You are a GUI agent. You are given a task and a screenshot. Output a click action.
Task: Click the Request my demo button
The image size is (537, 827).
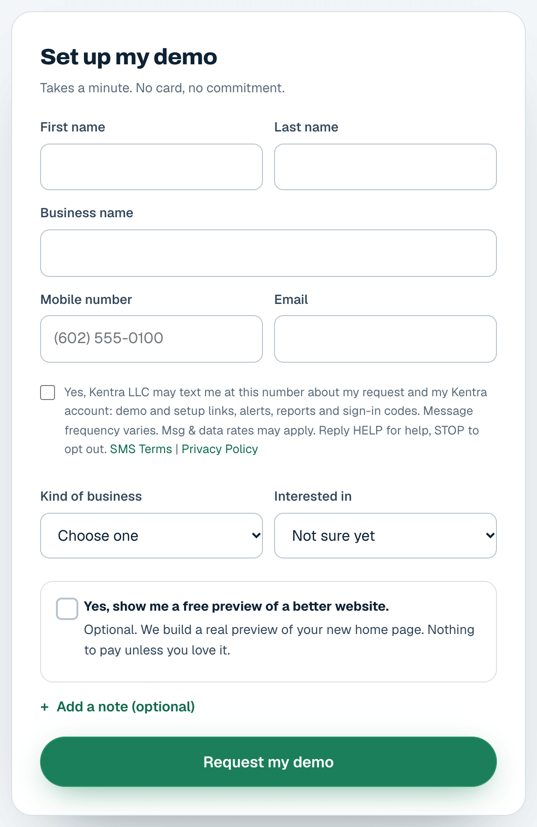[268, 762]
